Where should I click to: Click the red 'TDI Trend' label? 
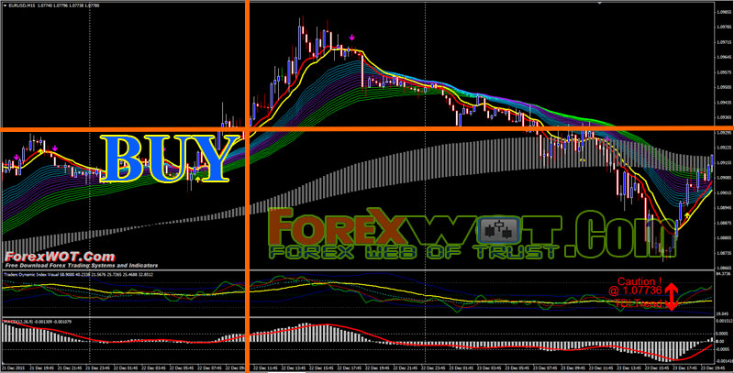pyautogui.click(x=639, y=303)
